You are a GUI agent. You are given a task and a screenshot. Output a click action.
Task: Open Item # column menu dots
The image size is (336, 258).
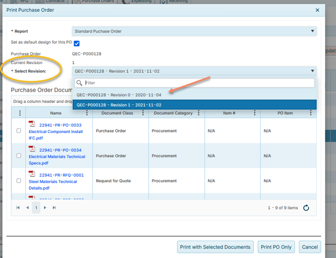(x=255, y=113)
